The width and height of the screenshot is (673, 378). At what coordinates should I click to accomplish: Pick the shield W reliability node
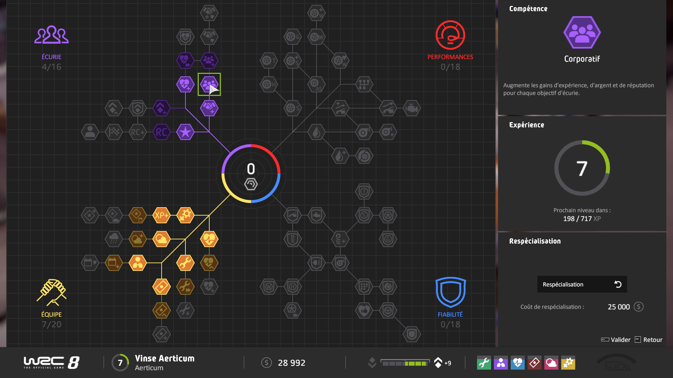click(x=269, y=287)
